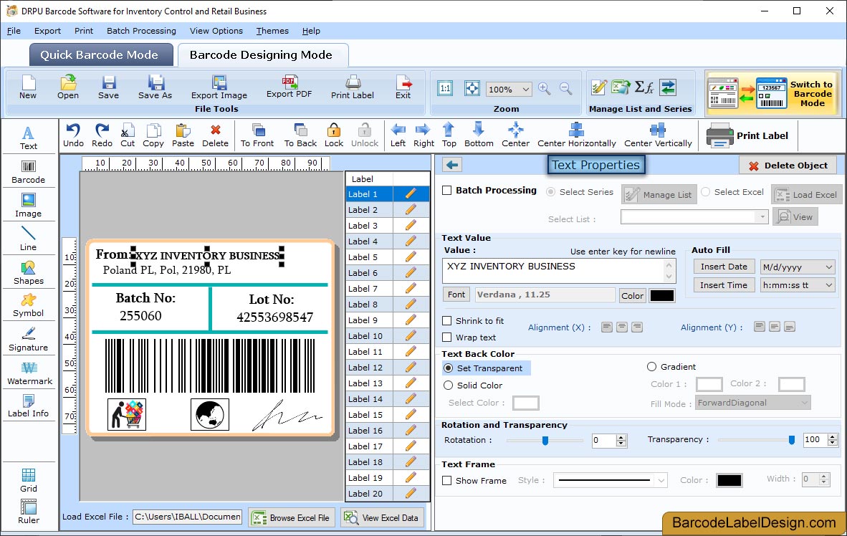Open the frame Style line dropdown
Viewport: 847px width, 536px height.
click(x=611, y=480)
